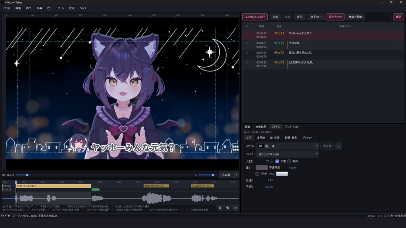This screenshot has height=228, width=406.
Task: Open the 再生 menu
Action: point(29,8)
